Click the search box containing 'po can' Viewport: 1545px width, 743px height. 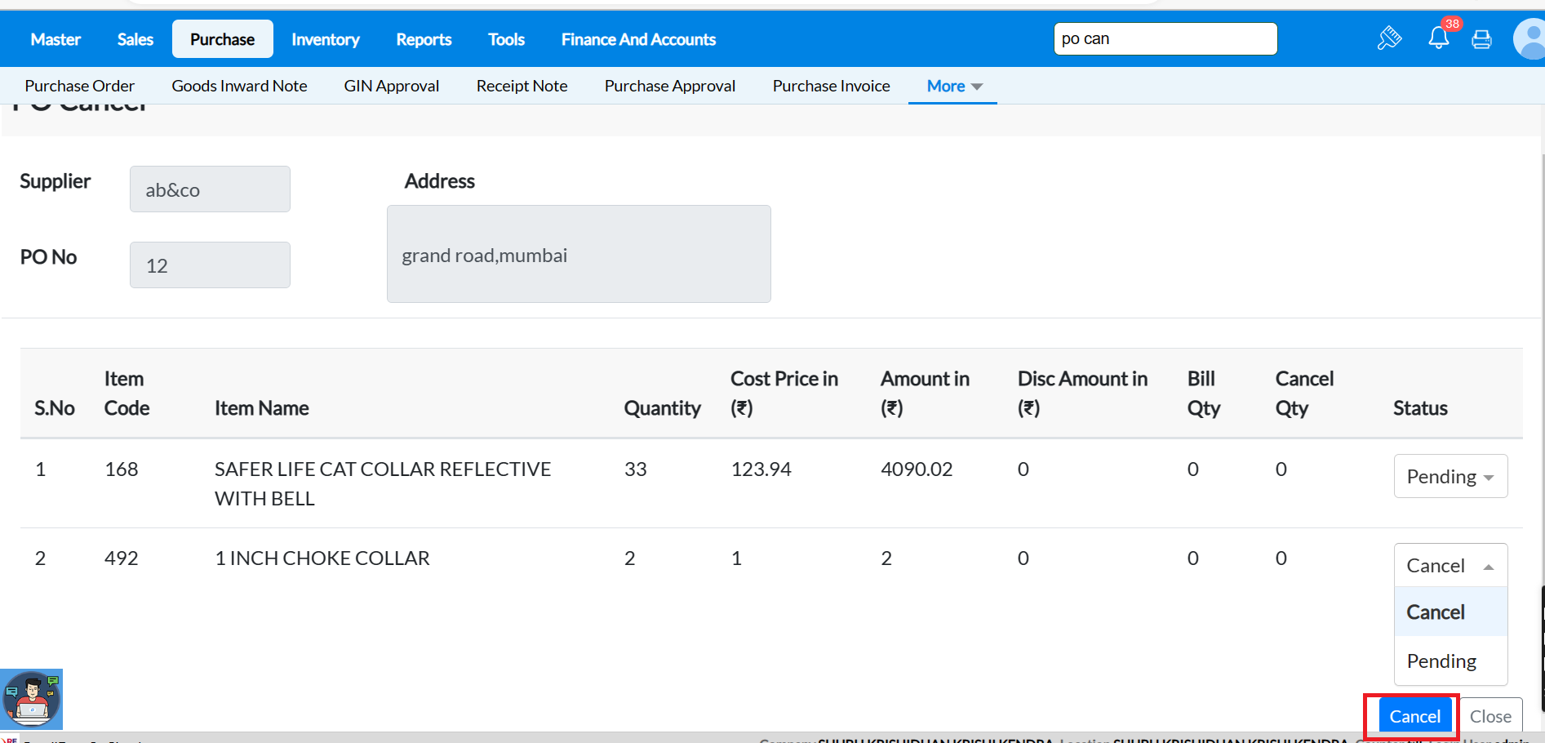[x=1165, y=38]
